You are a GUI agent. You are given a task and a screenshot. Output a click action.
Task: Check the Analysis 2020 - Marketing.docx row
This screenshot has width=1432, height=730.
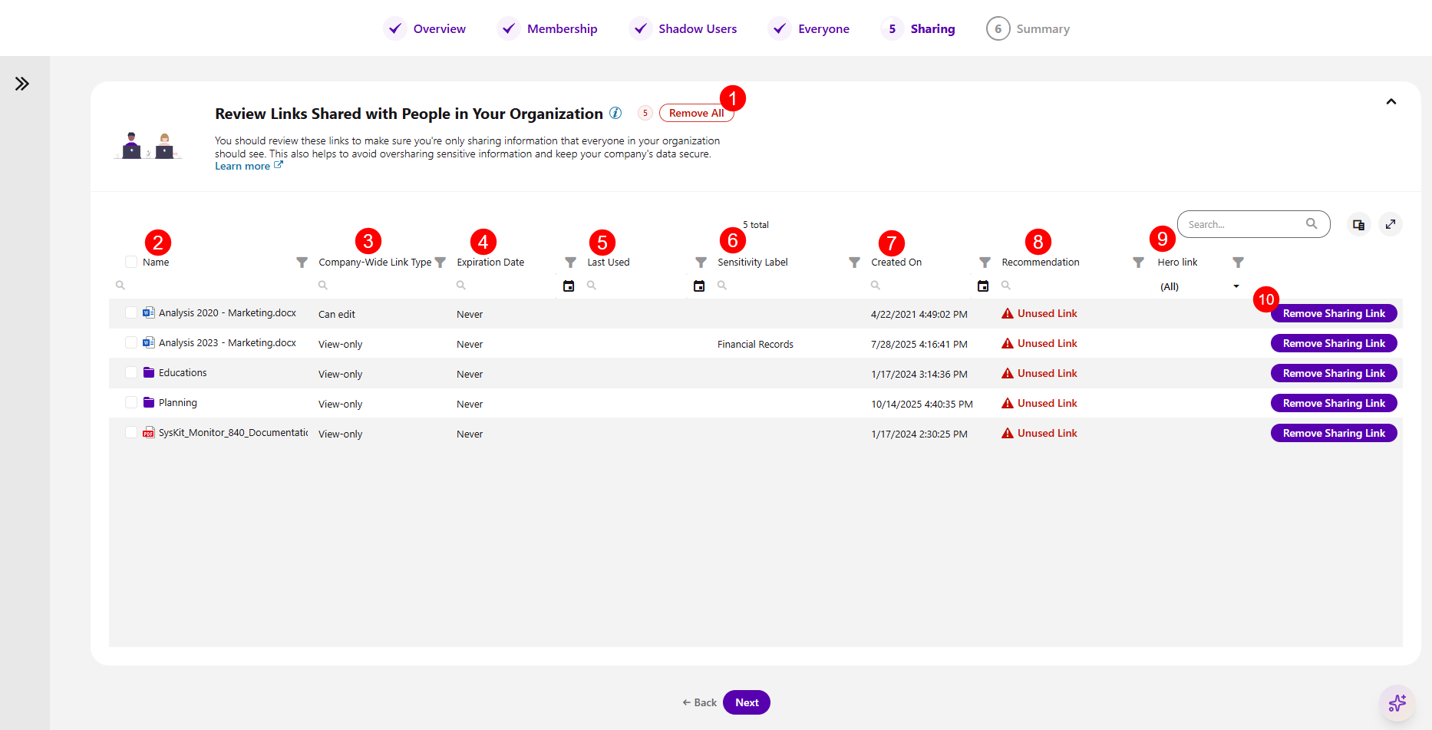coord(131,312)
